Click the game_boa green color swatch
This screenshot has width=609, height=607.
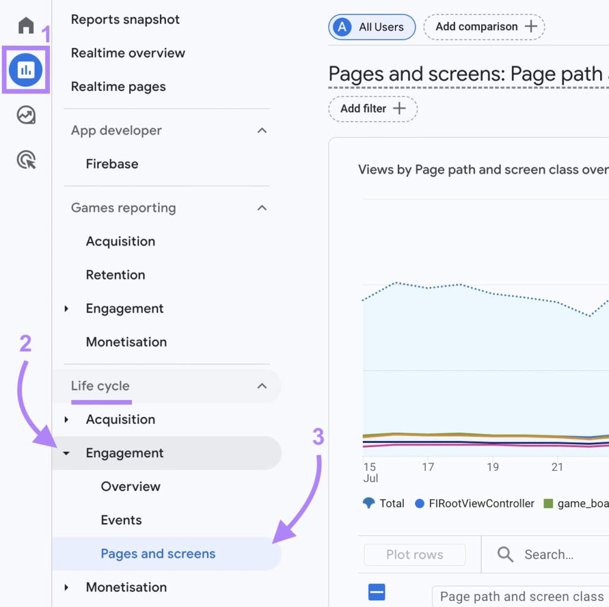click(548, 504)
